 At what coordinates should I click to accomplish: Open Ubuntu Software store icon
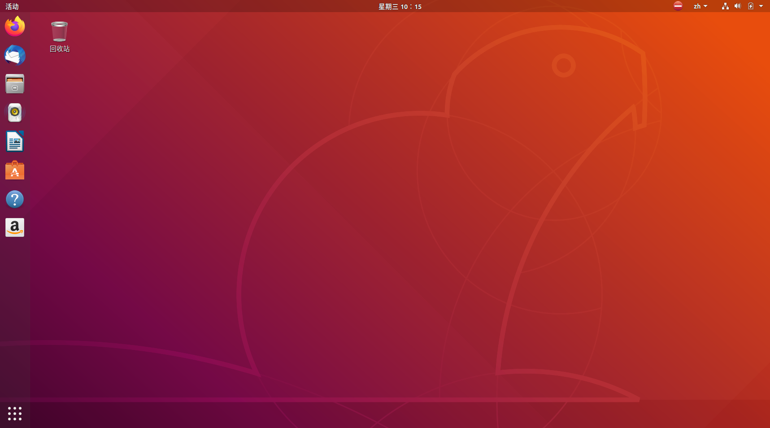click(15, 170)
